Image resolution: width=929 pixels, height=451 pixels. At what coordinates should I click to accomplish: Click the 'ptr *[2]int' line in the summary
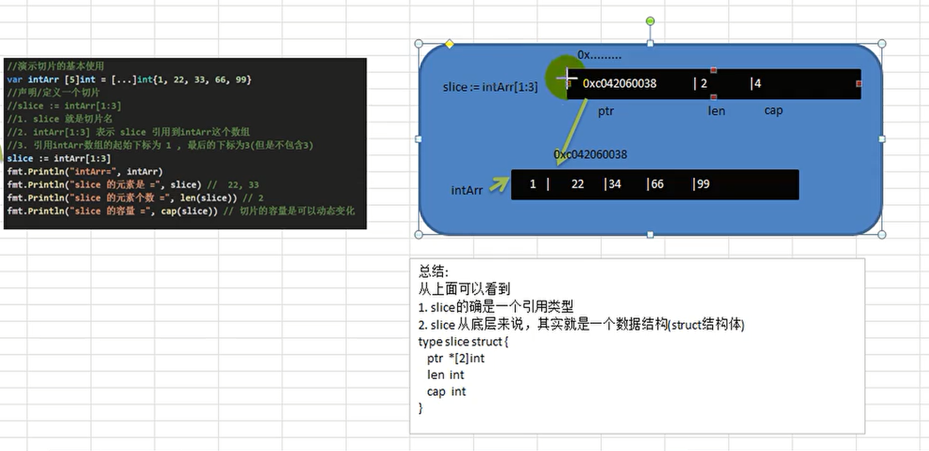tap(456, 358)
